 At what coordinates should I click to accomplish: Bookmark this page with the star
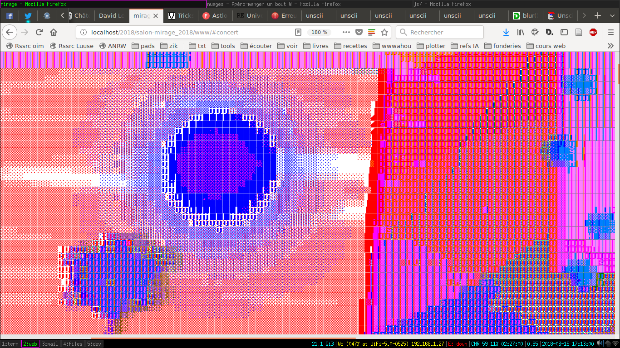click(384, 32)
